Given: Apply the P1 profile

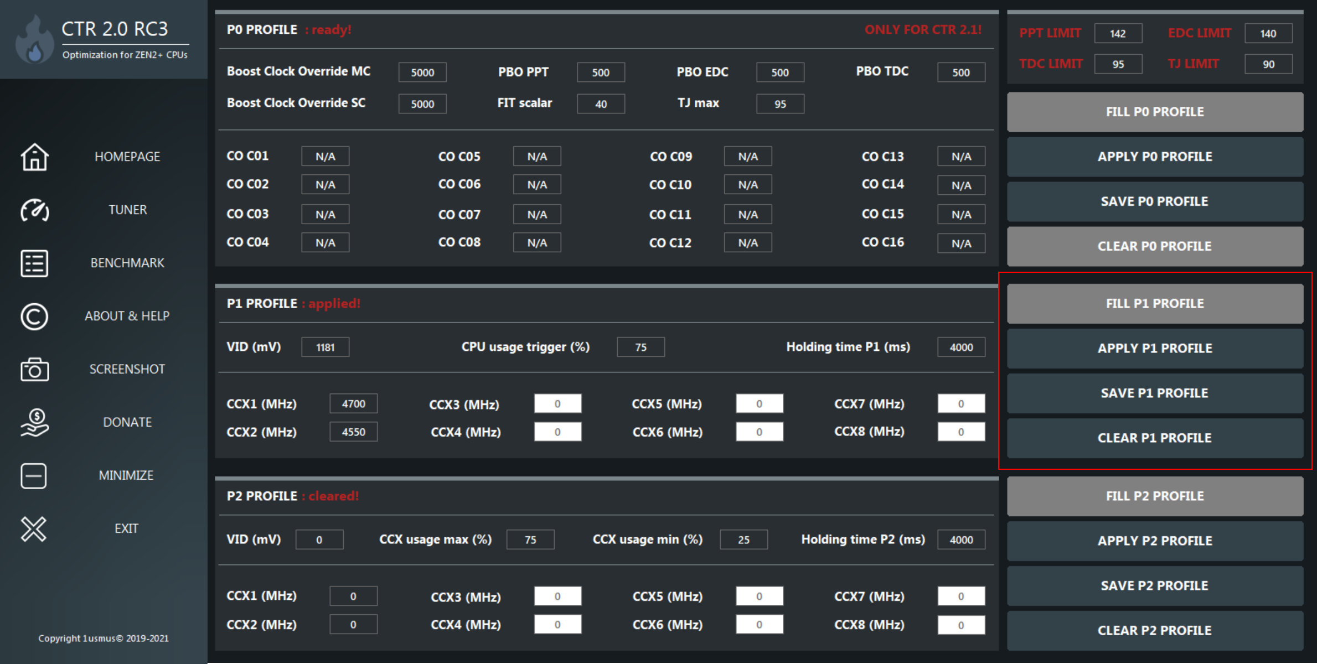Looking at the screenshot, I should [1155, 349].
